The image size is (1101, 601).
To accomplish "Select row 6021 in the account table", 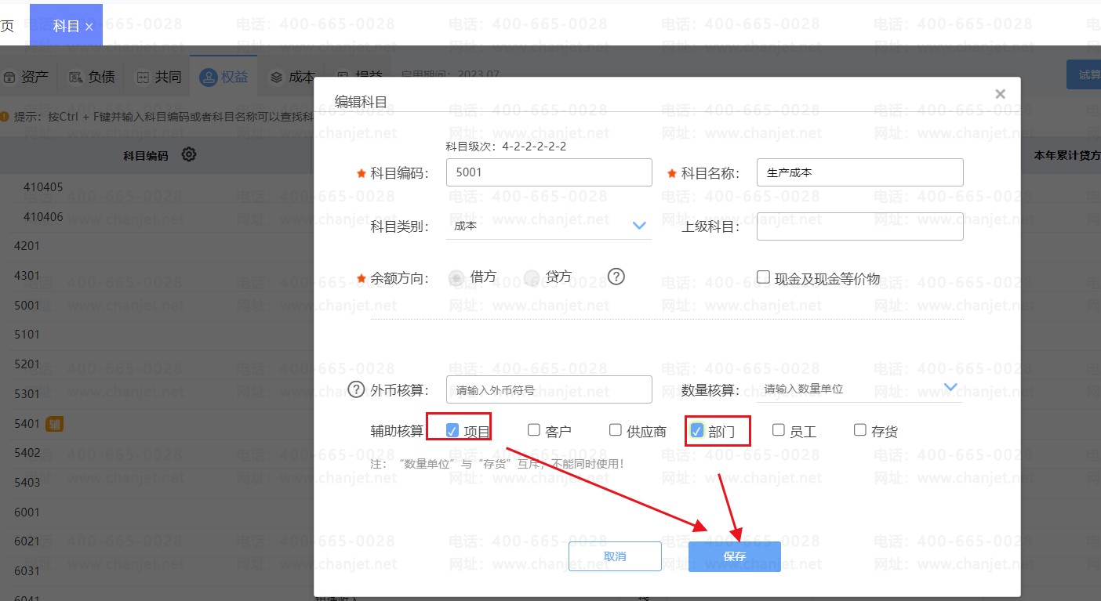I will [157, 541].
